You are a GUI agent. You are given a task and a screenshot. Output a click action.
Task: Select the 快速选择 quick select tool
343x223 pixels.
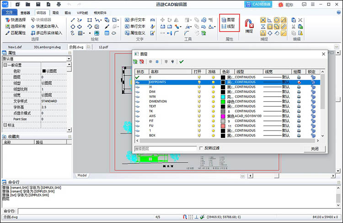16,20
